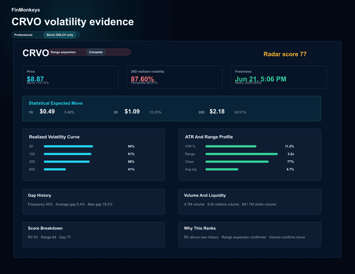Click the Realized Volatility Curve heading
This screenshot has width=355, height=274.
coord(54,137)
